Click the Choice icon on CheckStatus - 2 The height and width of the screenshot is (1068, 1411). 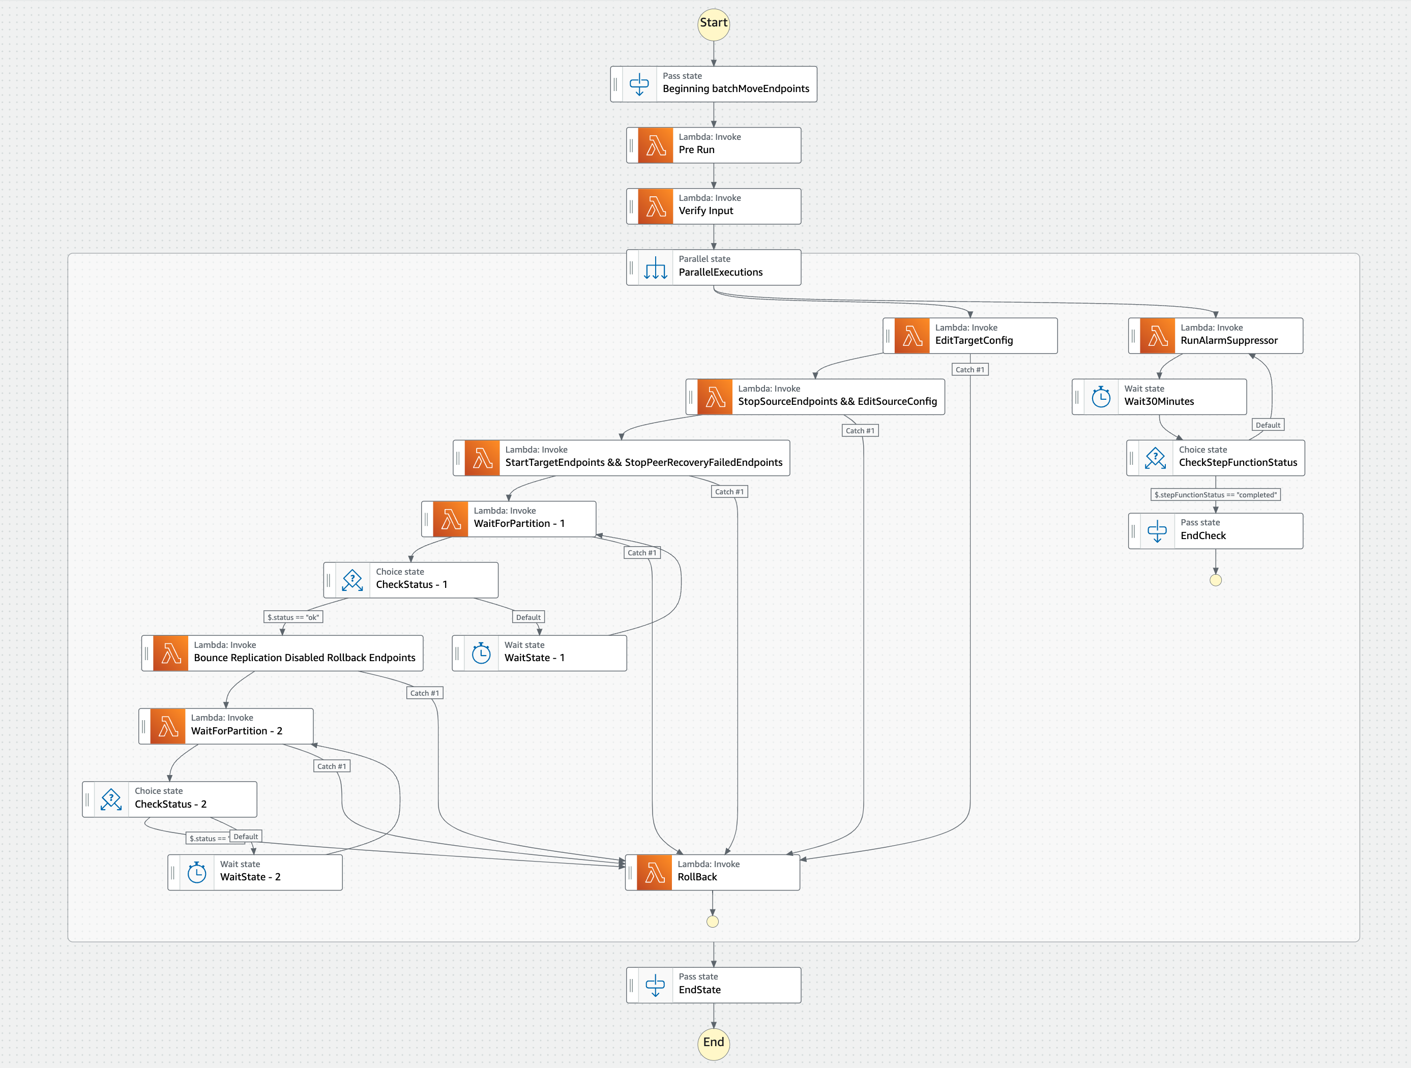(x=111, y=799)
